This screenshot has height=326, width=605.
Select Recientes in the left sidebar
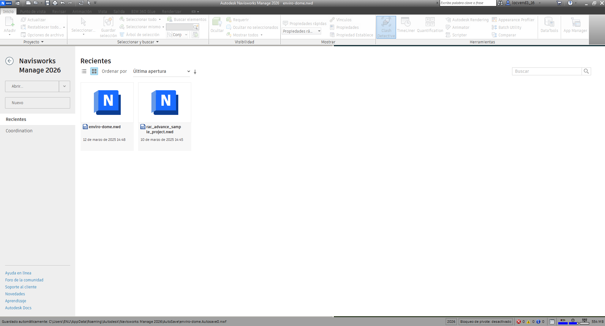coord(38,119)
